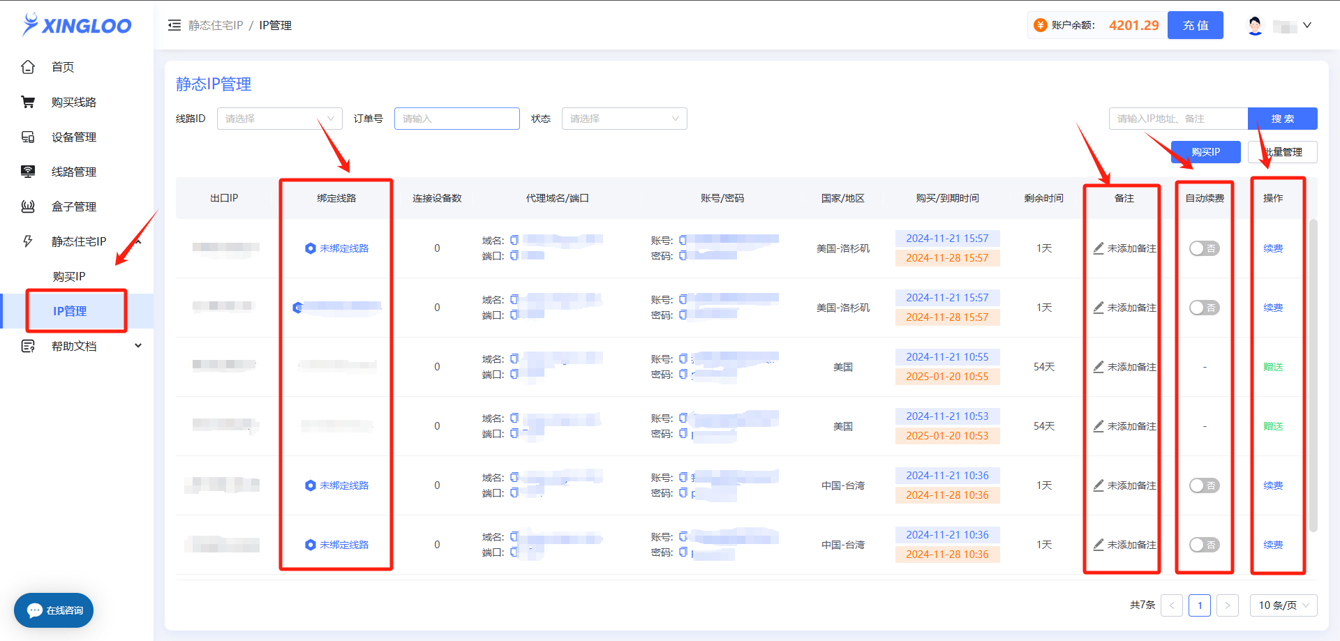The height and width of the screenshot is (641, 1340).
Task: Click the shopping cart icon for 购买线路
Action: tap(28, 102)
